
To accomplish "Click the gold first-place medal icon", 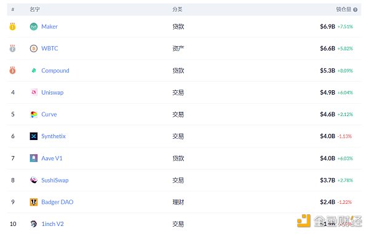I will (12, 26).
